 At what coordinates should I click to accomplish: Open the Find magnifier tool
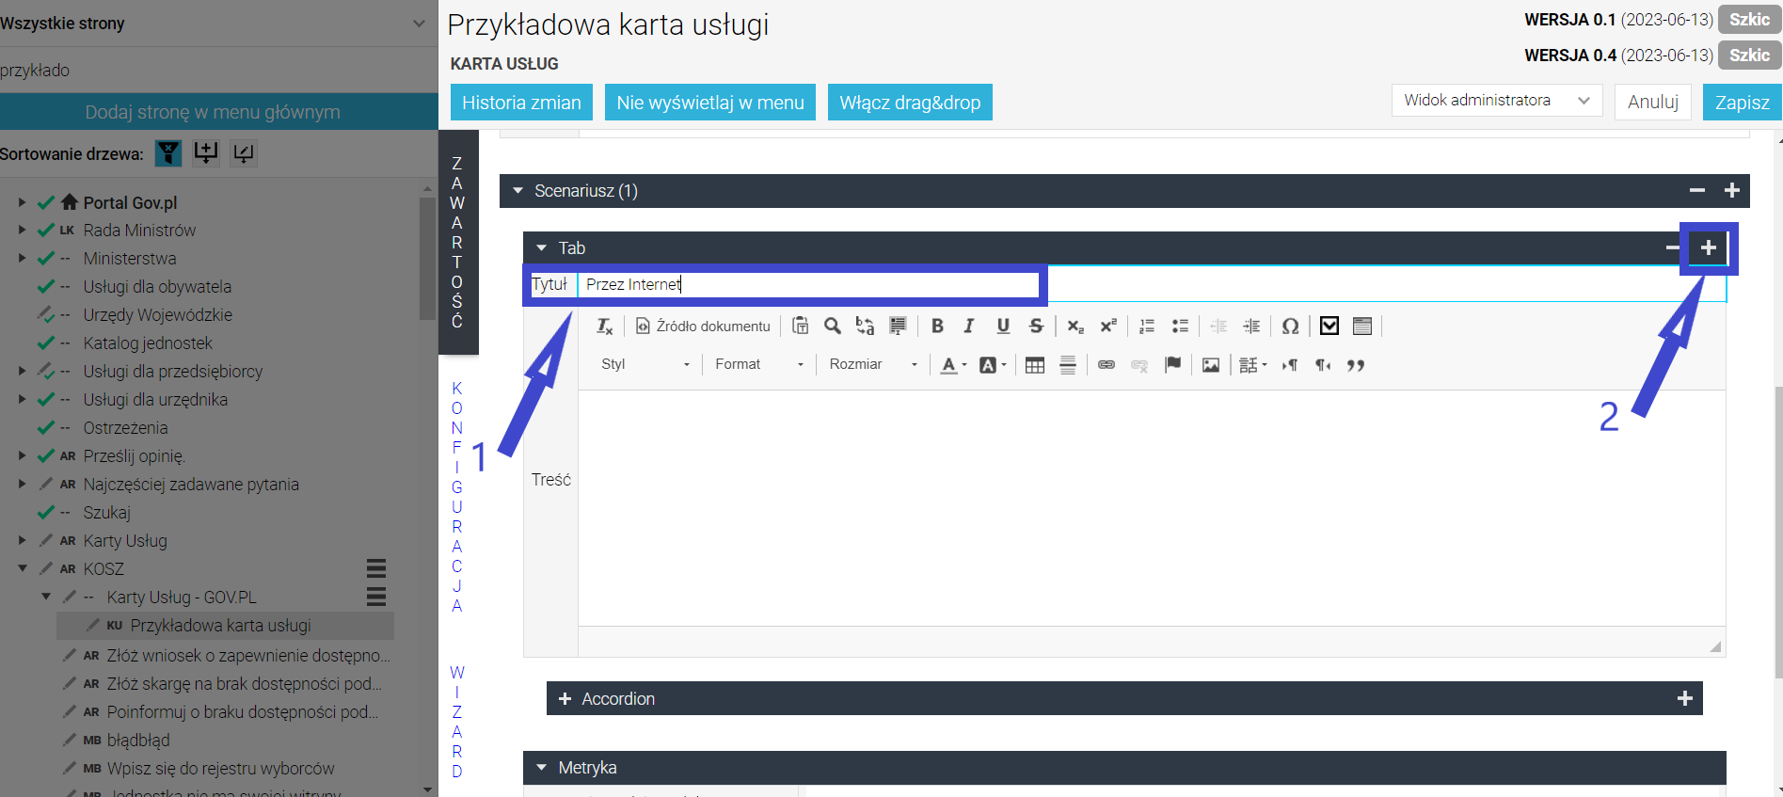coord(832,326)
